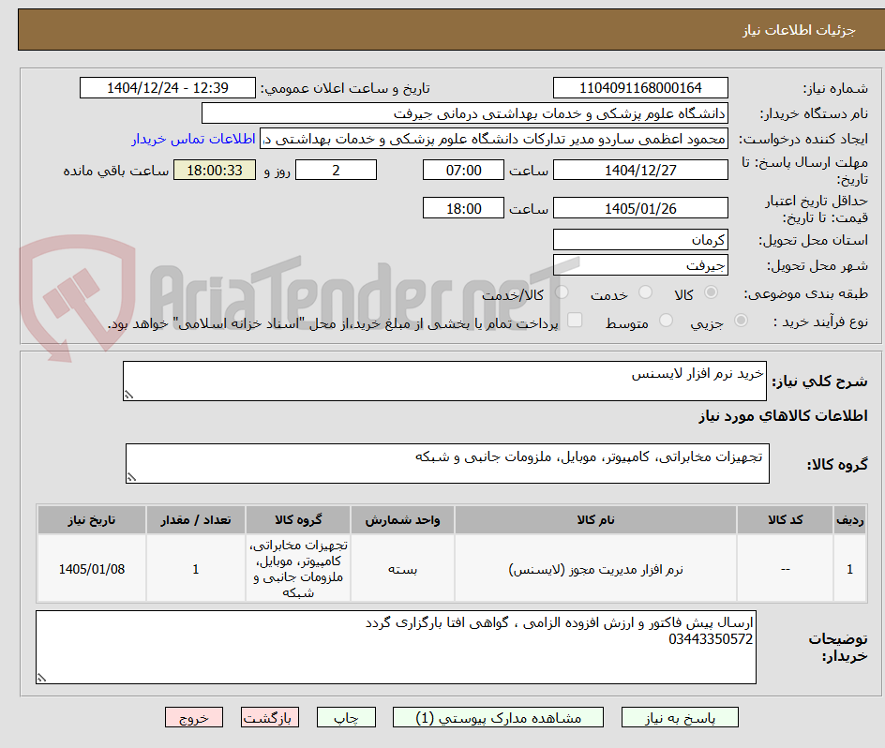The width and height of the screenshot is (885, 748).
Task: Select the 'خدمت' radio button
Action: [x=645, y=292]
